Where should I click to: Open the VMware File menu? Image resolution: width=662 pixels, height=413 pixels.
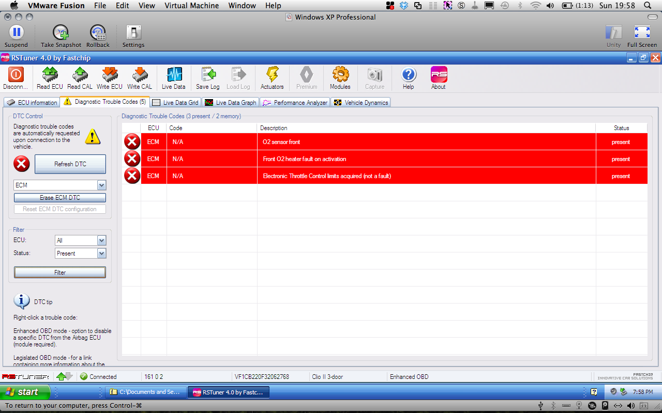click(x=100, y=6)
